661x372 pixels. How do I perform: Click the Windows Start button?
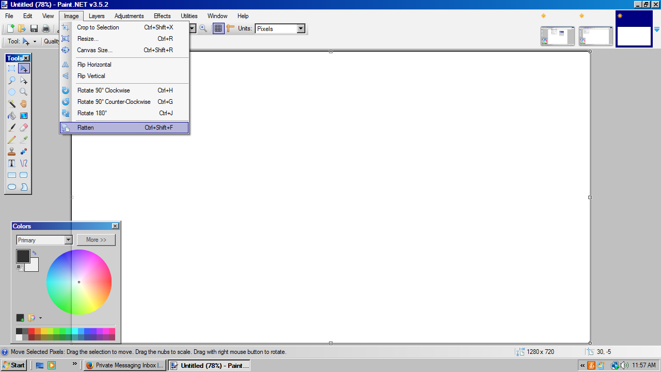point(14,365)
